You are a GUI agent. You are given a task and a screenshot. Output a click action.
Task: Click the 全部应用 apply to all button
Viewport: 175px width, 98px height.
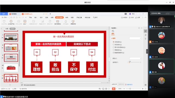[x=114, y=84]
